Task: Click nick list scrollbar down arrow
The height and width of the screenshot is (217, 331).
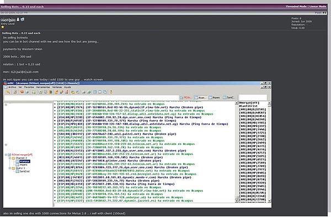Action: [269, 201]
